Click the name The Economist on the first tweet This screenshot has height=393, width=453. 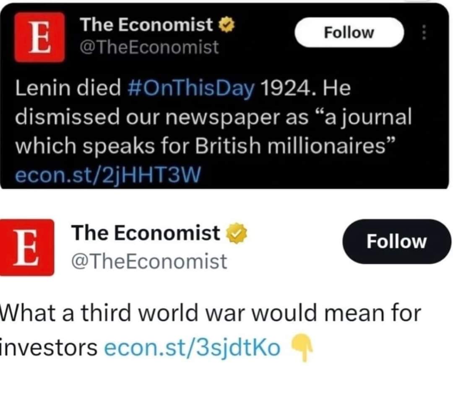pyautogui.click(x=147, y=24)
